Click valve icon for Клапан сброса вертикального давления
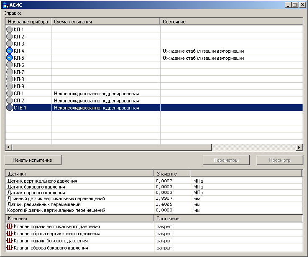 (x=10, y=234)
